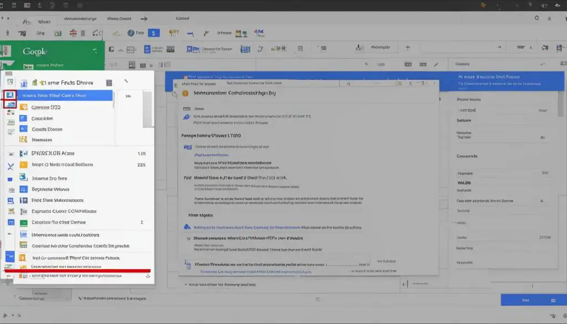The image size is (567, 324).
Task: Click the download arrow icon beside 'Ncsoepde'
Action: [358, 48]
